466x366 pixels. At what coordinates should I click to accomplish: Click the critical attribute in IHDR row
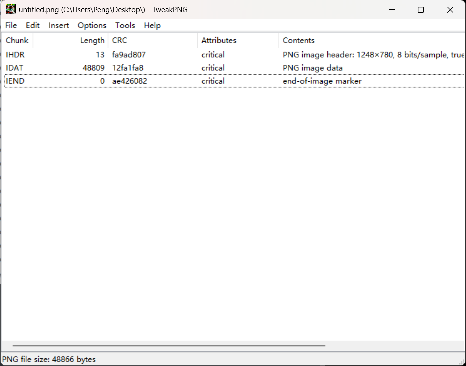213,55
